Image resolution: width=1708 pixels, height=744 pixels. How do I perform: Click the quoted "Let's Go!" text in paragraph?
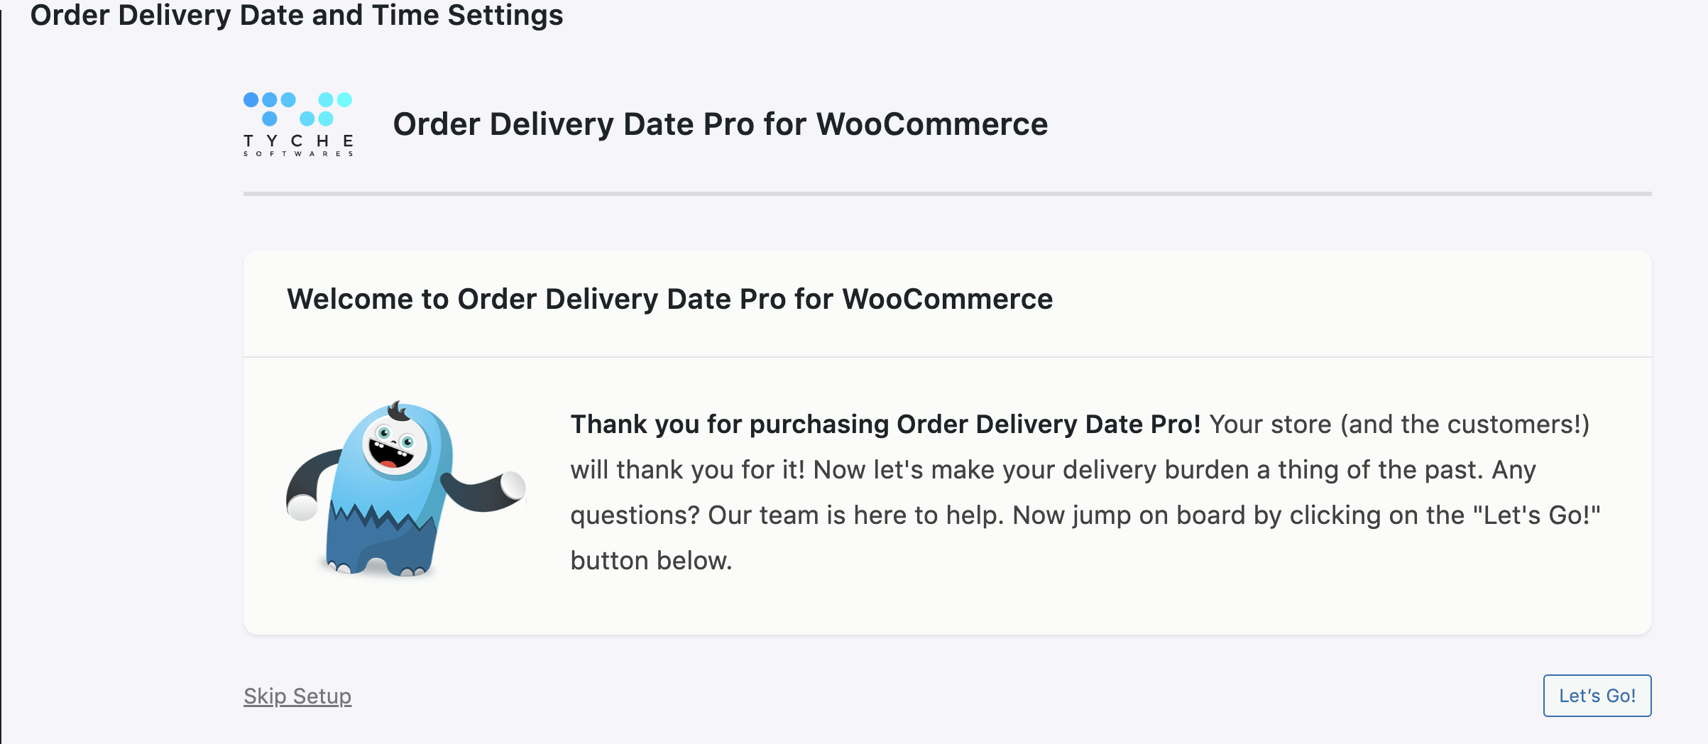tap(1537, 515)
